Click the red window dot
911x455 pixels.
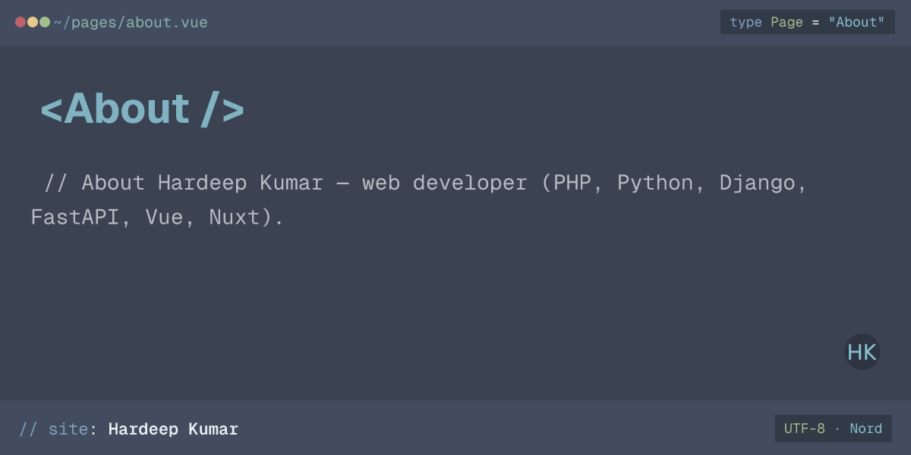point(20,22)
